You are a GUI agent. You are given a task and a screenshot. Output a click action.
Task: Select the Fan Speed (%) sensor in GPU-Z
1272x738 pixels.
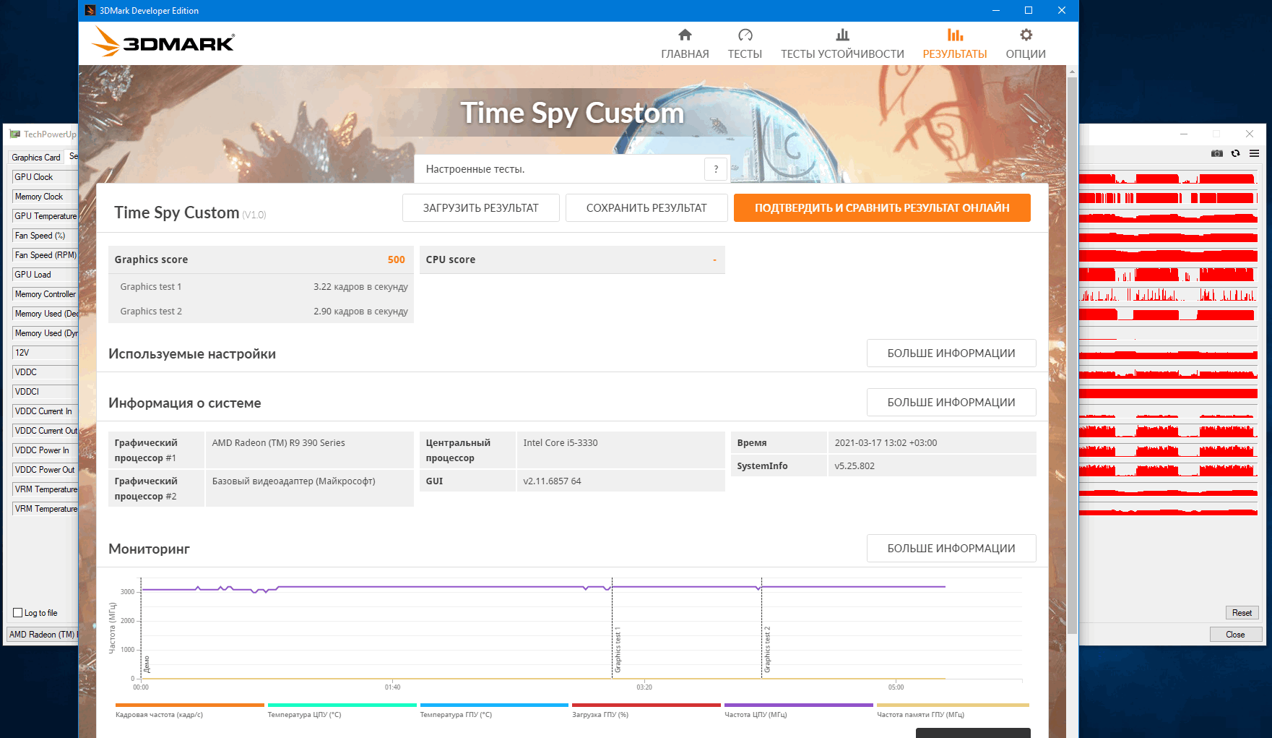(x=45, y=236)
